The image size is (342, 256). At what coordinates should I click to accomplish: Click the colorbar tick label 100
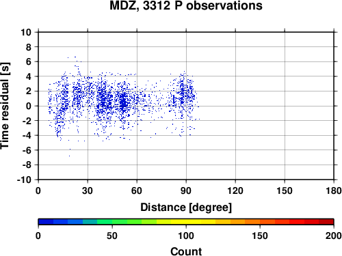click(186, 236)
